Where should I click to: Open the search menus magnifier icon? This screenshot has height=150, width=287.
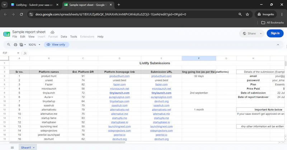click(9, 45)
